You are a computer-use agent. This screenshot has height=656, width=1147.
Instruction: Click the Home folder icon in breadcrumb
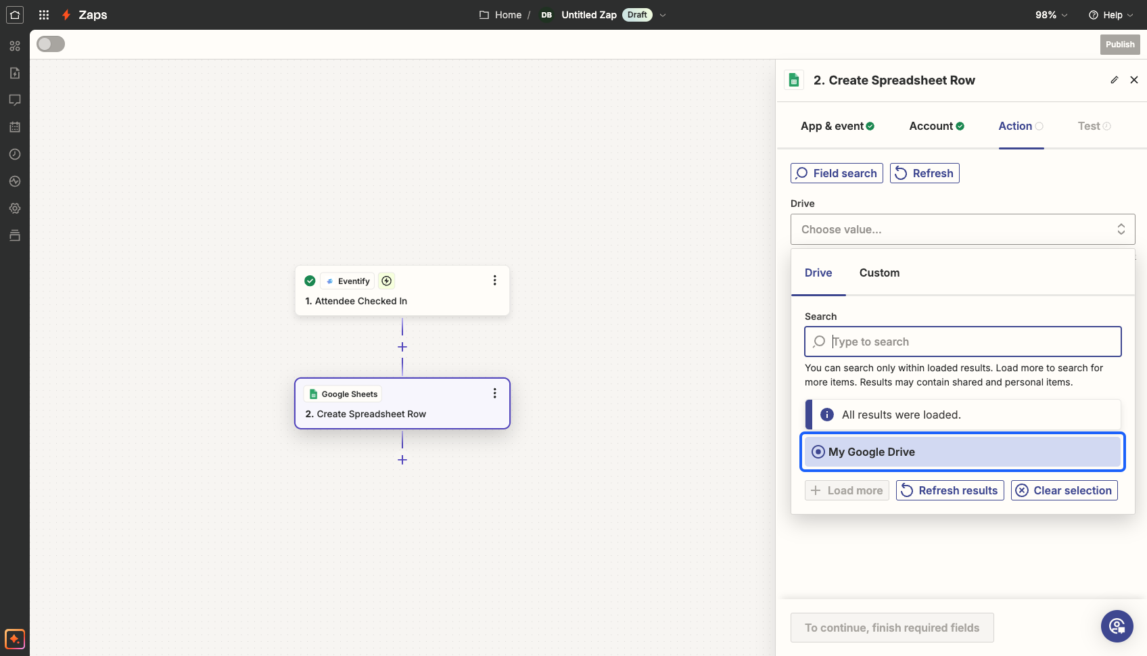click(x=484, y=15)
